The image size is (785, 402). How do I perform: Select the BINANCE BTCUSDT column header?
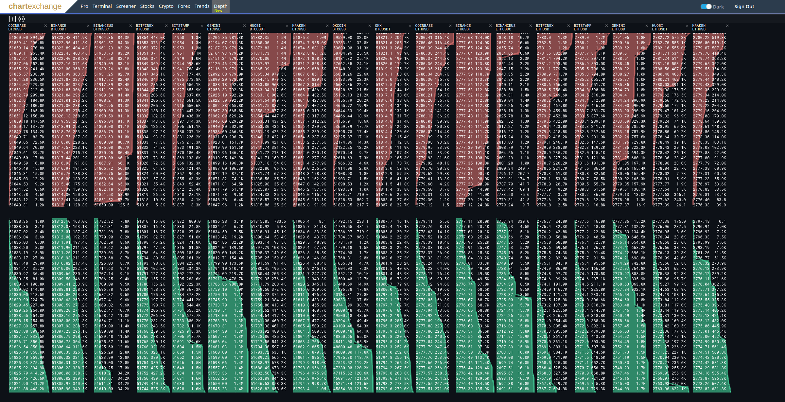[x=59, y=27]
